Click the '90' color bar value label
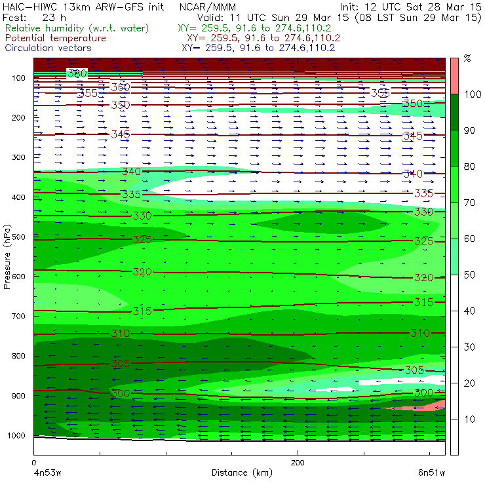485x485 pixels. coord(470,130)
